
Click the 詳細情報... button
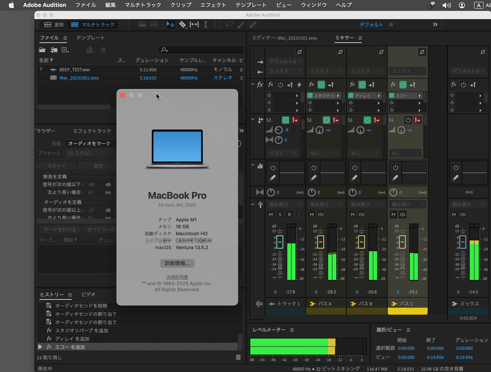pyautogui.click(x=177, y=264)
